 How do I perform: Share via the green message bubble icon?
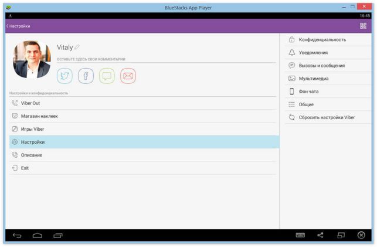pyautogui.click(x=107, y=76)
